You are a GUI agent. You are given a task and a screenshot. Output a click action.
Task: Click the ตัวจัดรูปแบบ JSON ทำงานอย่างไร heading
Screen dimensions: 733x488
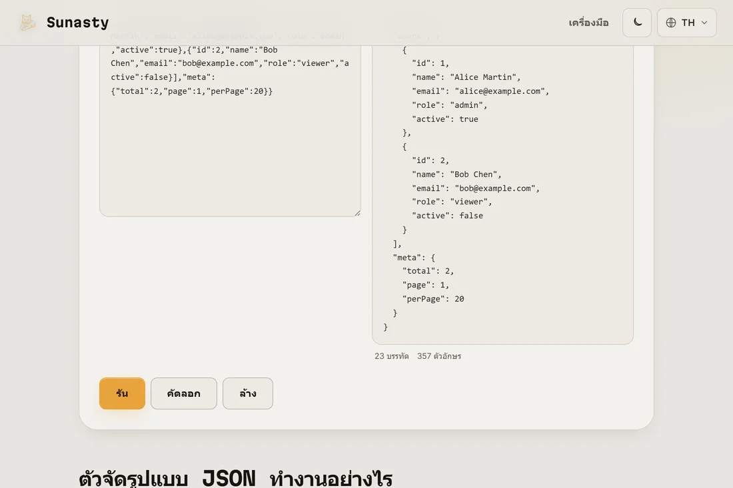[x=236, y=478]
